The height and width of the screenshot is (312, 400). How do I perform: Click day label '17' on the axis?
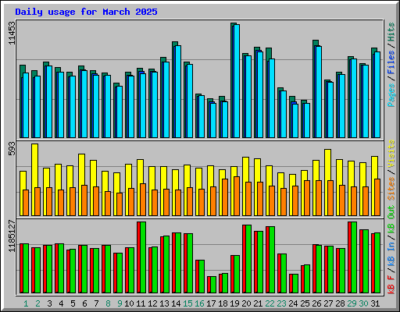(211, 303)
